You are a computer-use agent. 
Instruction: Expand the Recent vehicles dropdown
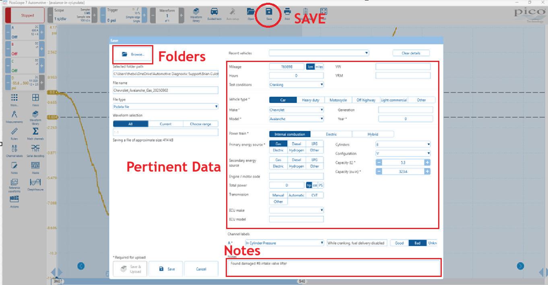point(319,53)
